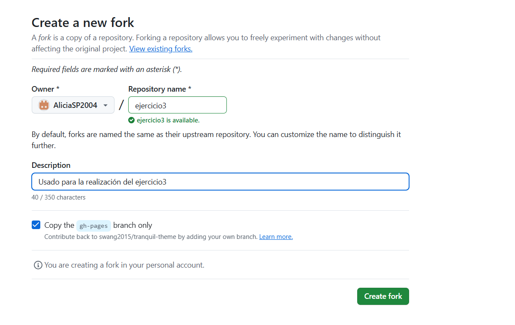Viewport: 515px width, 325px height.
Task: Focus the Repository name field containing ejercicio3
Action: [x=177, y=105]
